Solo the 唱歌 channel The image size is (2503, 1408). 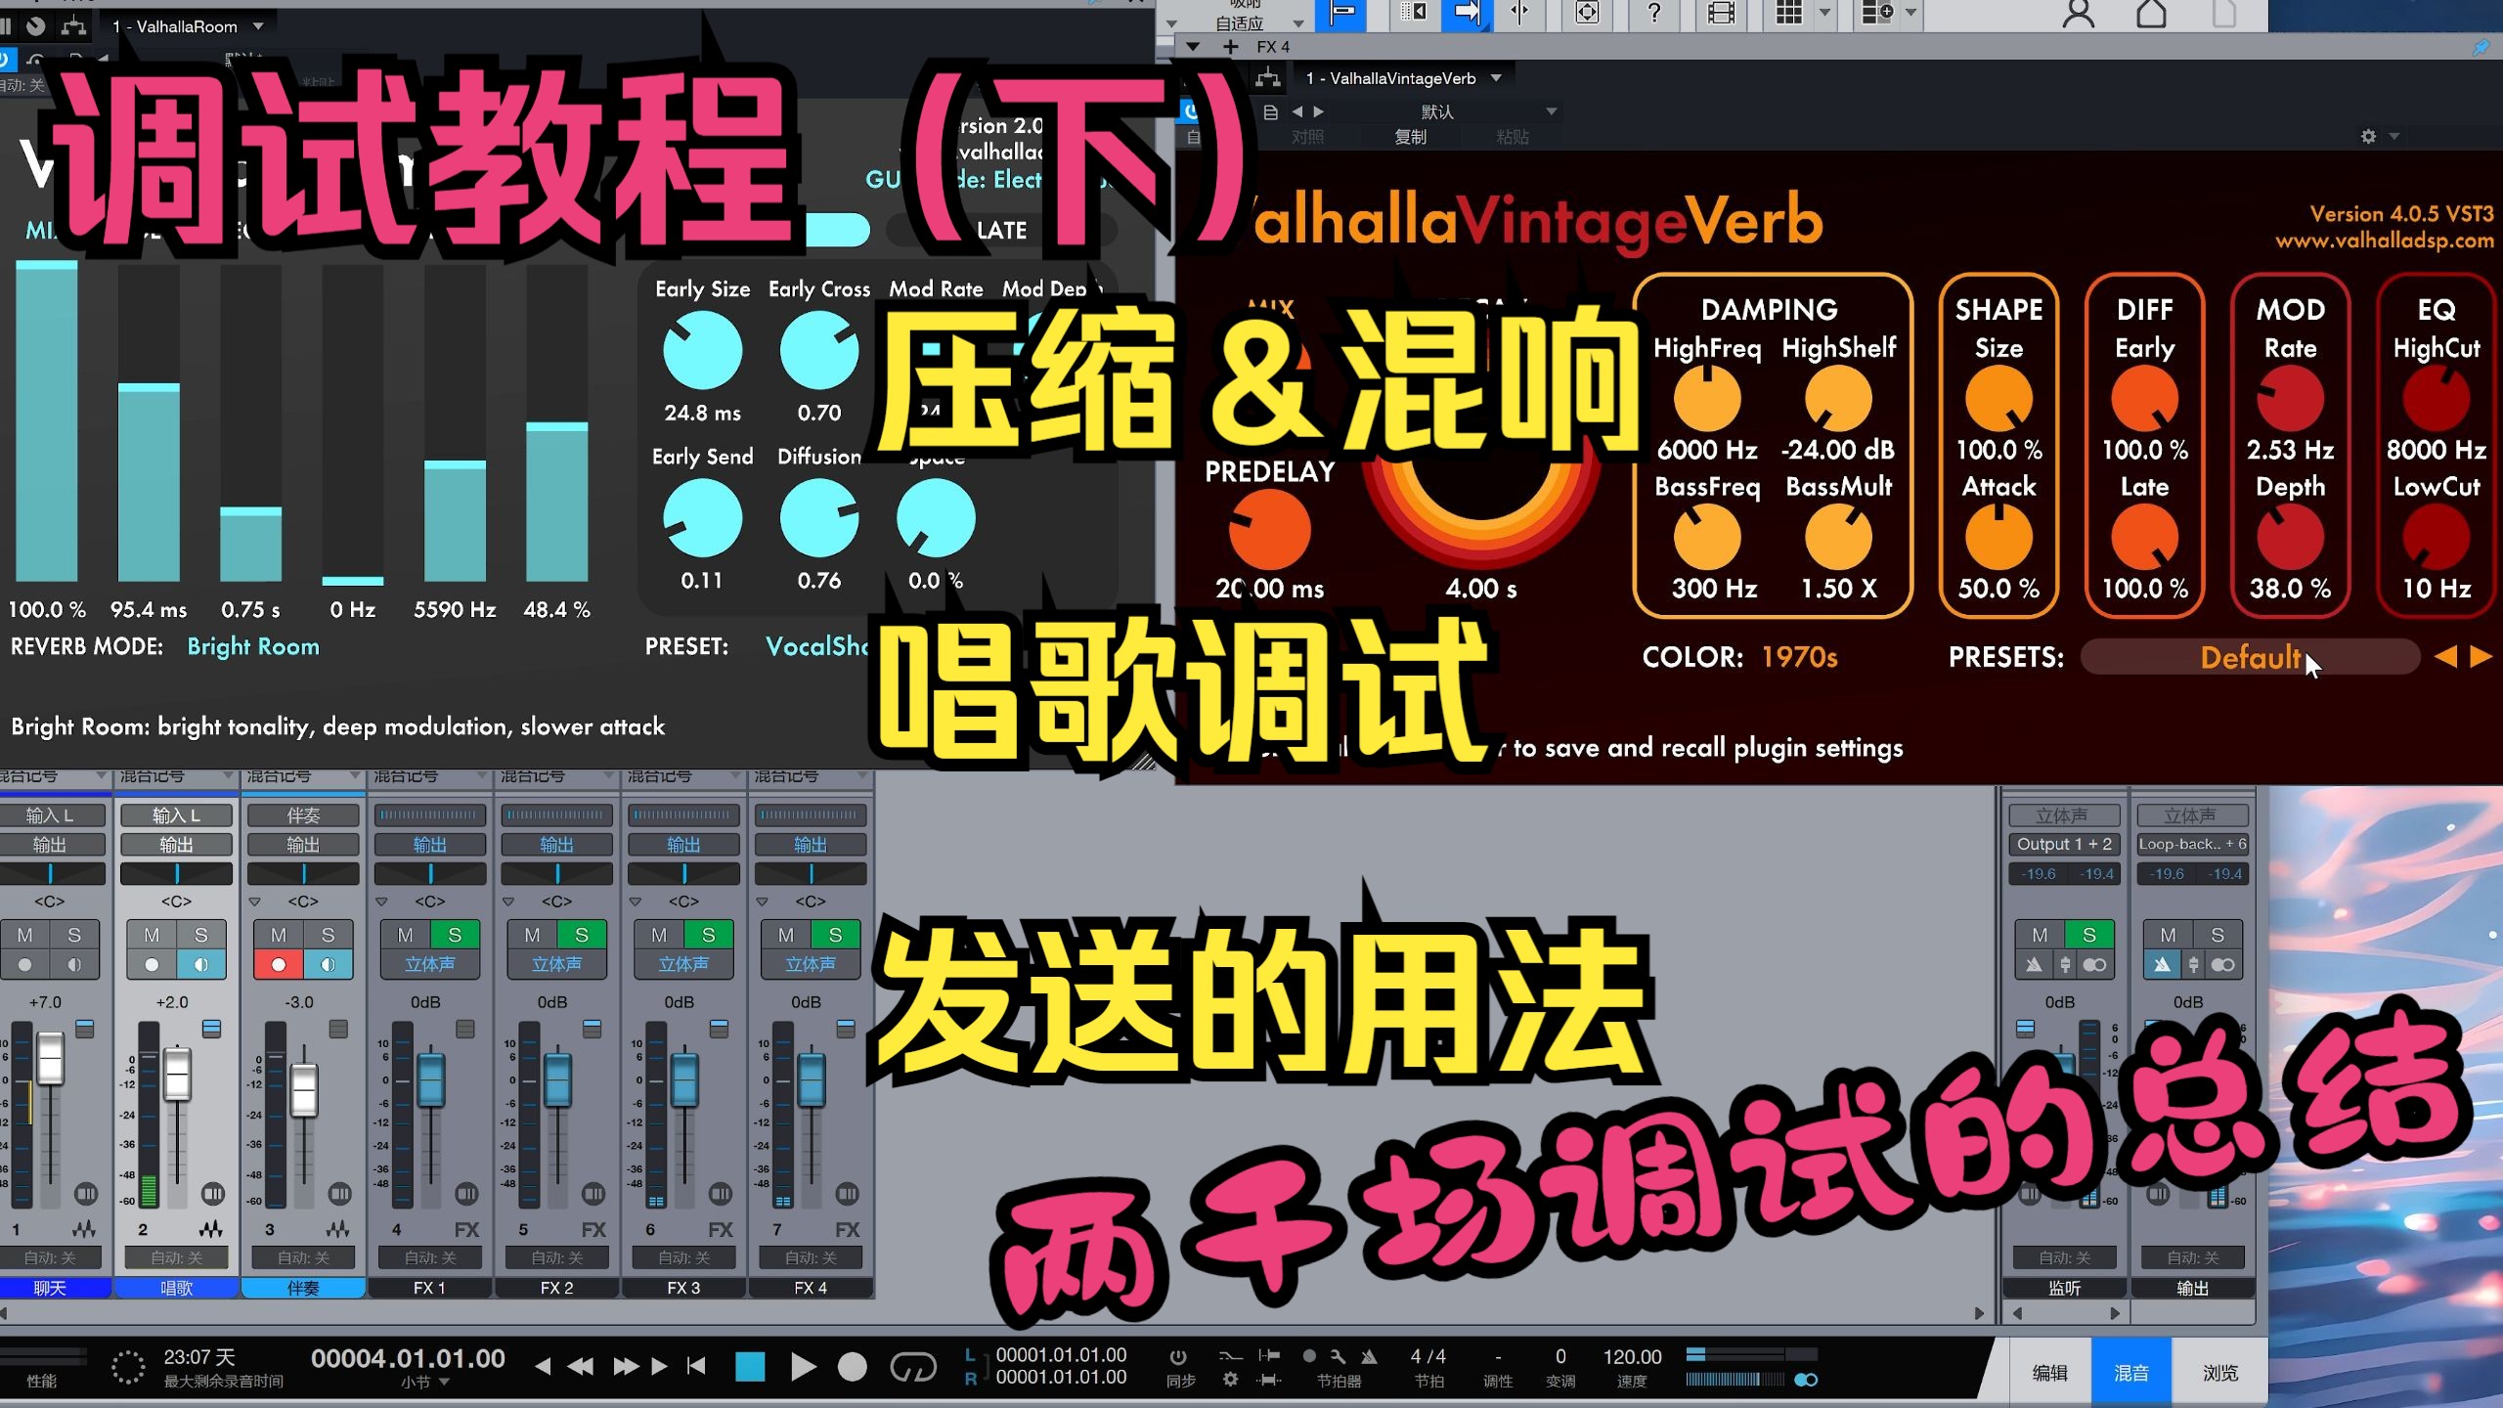tap(200, 935)
